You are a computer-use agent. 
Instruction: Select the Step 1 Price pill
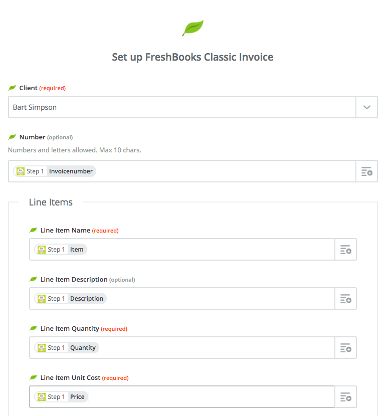[x=61, y=396]
